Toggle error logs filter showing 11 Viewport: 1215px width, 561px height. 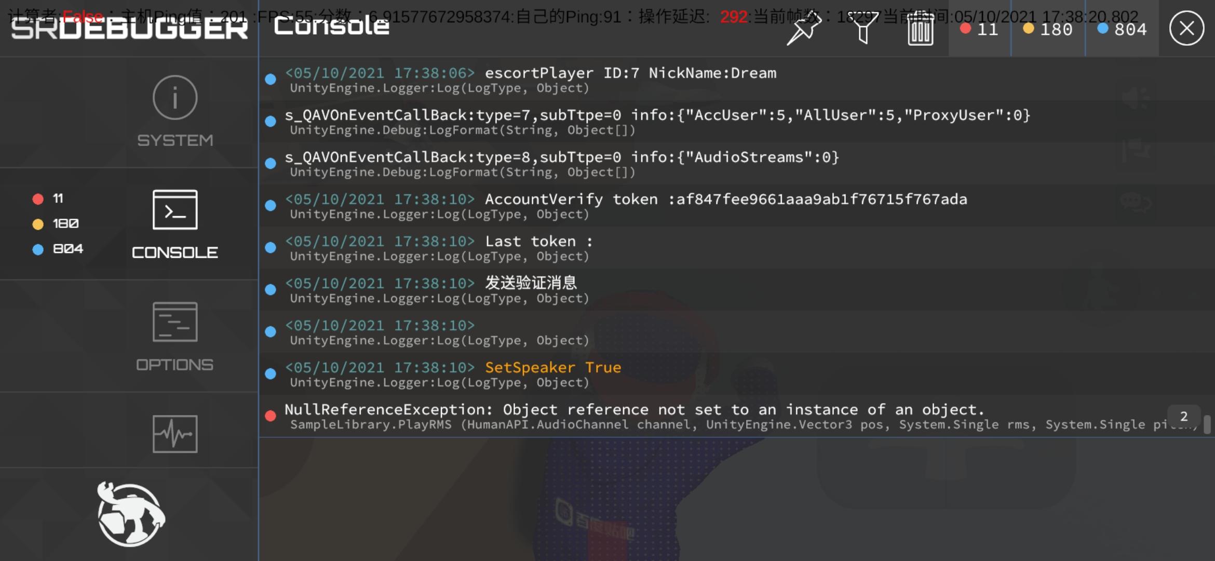(980, 29)
